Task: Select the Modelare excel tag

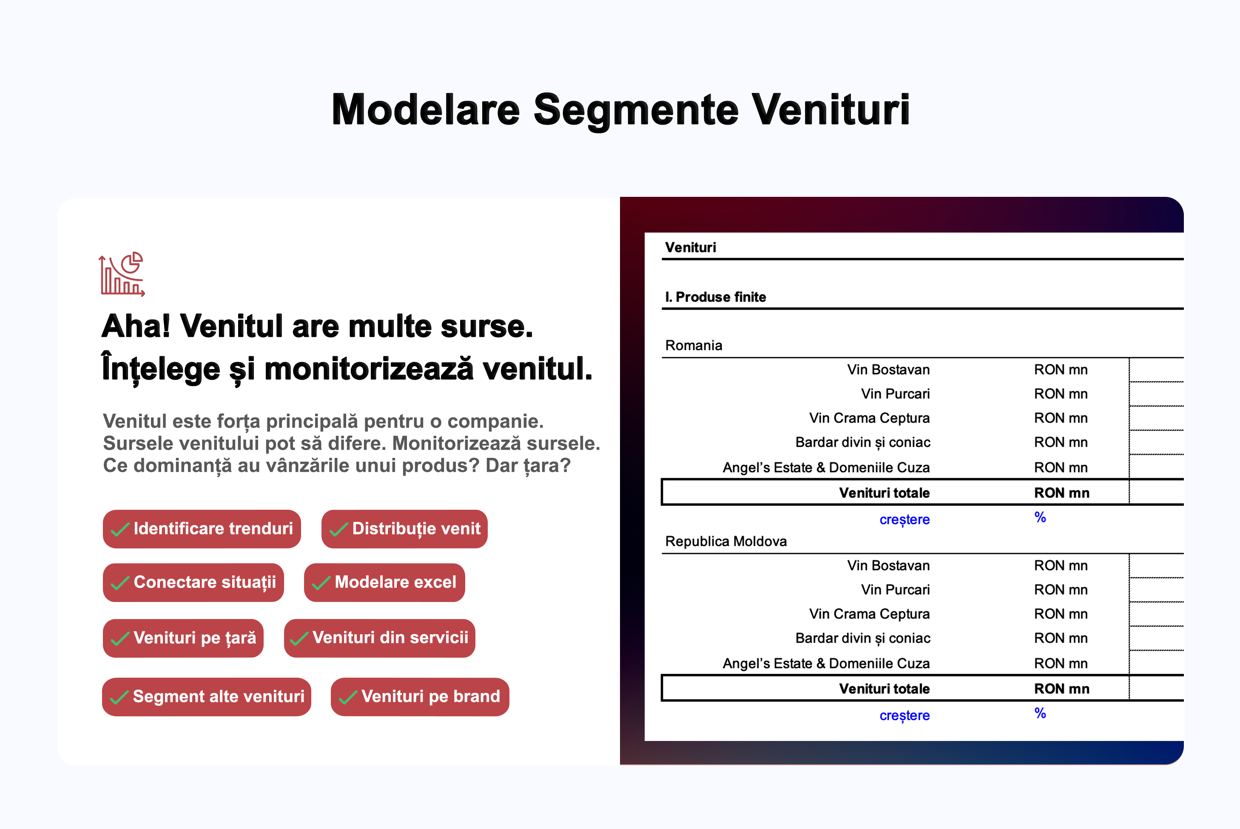Action: click(x=384, y=582)
